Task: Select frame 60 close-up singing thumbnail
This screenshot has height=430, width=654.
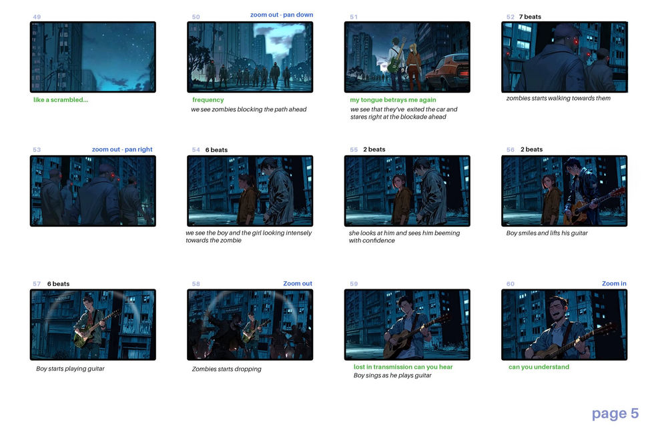Action: pyautogui.click(x=565, y=325)
